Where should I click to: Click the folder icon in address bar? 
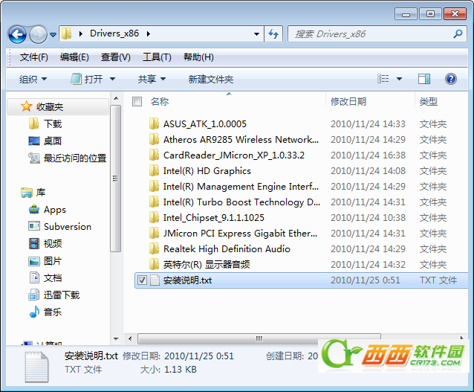point(66,33)
